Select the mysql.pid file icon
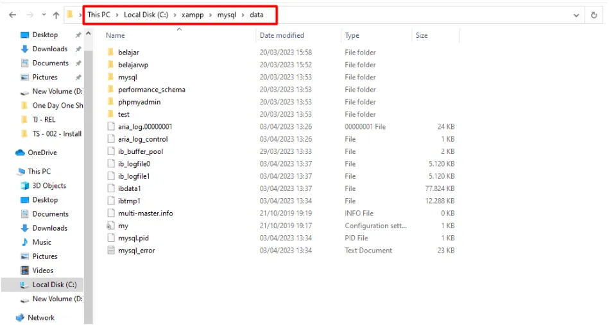Image resolution: width=609 pixels, height=325 pixels. click(111, 238)
